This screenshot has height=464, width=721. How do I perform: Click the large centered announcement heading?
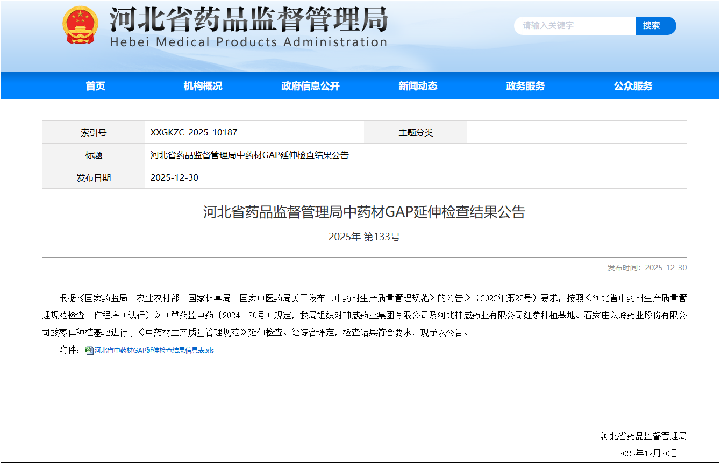tap(364, 212)
